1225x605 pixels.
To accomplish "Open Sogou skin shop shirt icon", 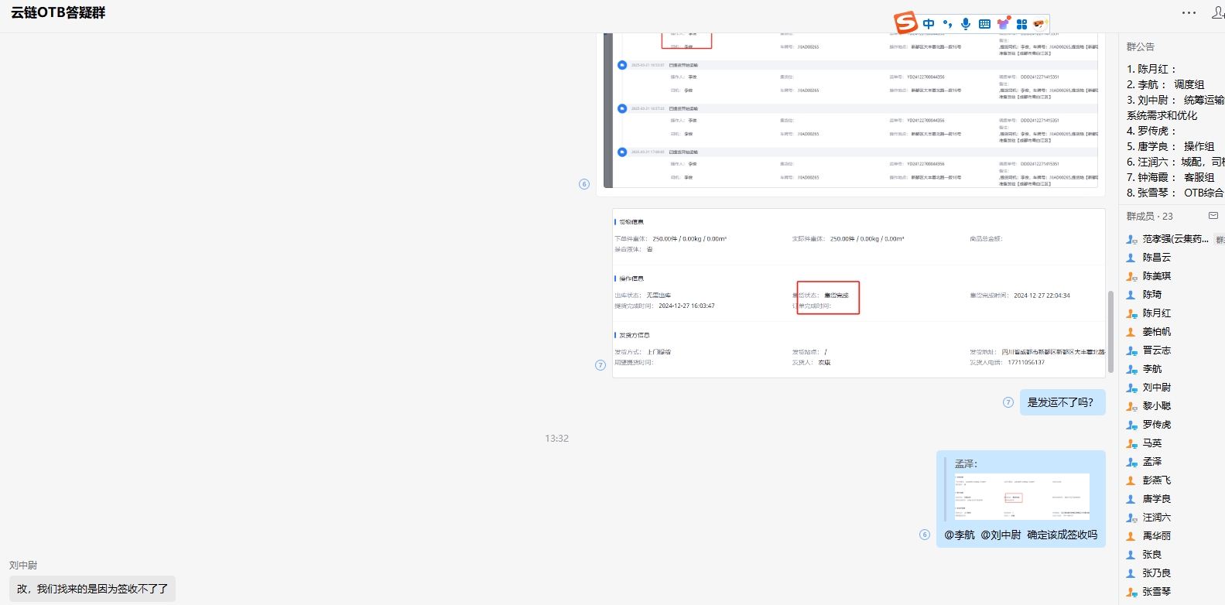I will coord(1003,23).
